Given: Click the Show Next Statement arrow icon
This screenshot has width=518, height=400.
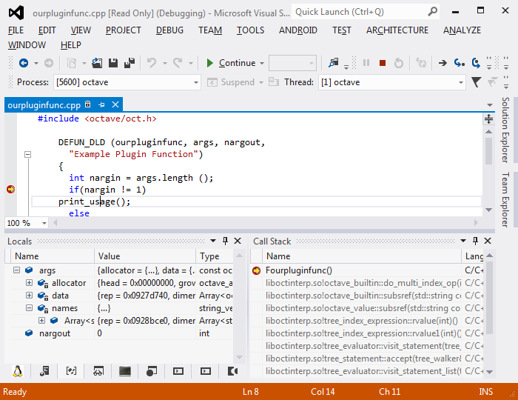Looking at the screenshot, I should click(x=443, y=63).
